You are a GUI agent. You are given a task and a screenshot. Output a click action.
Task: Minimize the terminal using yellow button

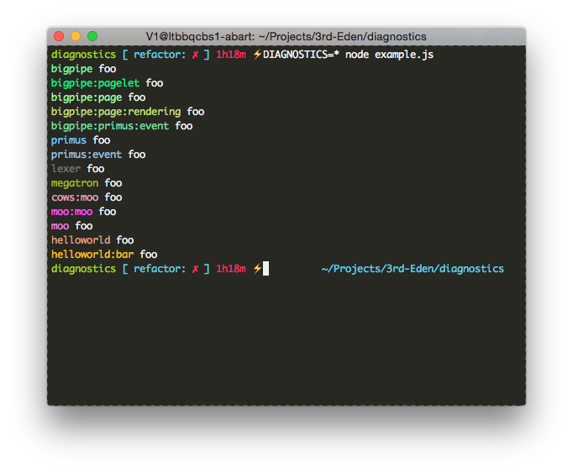coord(76,36)
